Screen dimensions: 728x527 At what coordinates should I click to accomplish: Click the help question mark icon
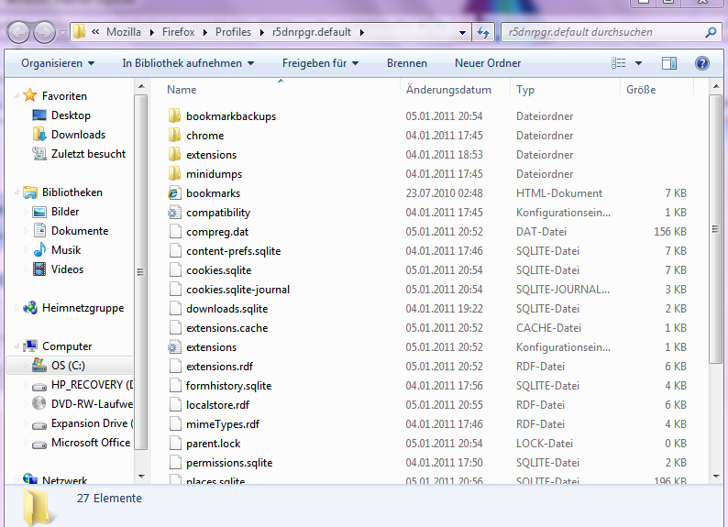point(702,63)
